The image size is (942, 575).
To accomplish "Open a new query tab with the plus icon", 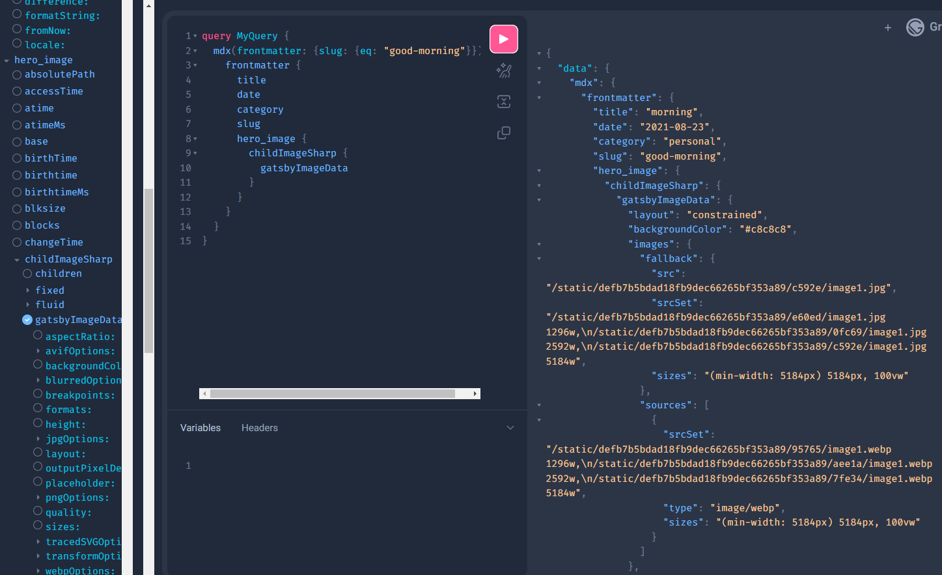I will [888, 27].
